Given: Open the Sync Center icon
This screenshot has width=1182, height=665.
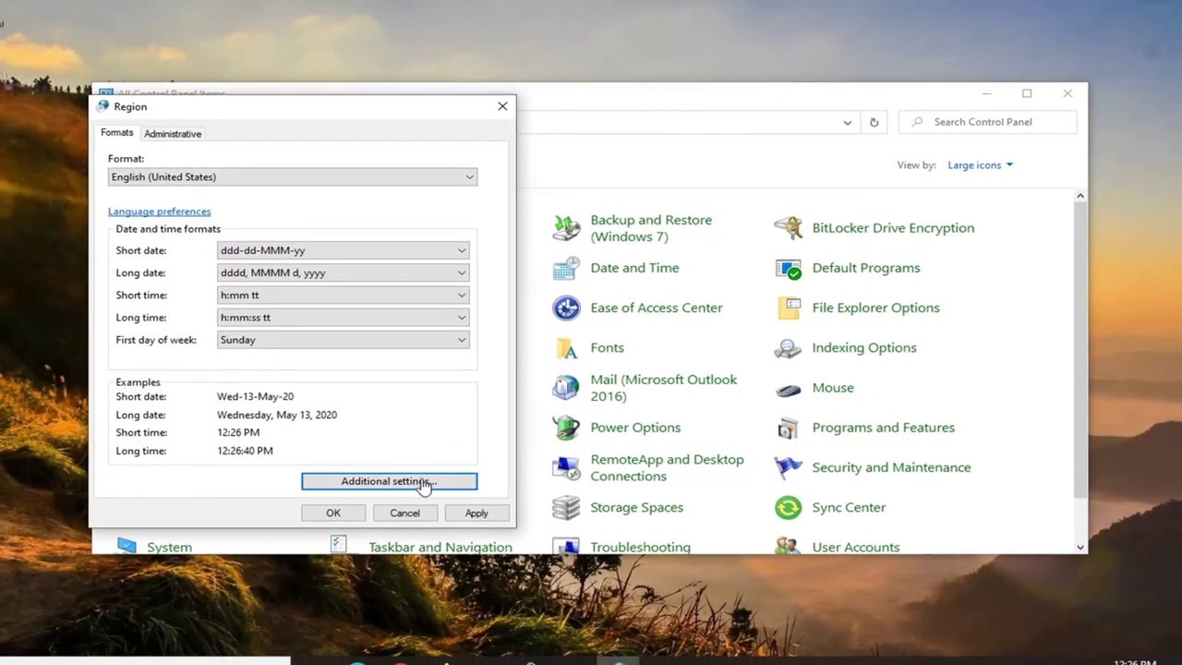Looking at the screenshot, I should tap(788, 507).
